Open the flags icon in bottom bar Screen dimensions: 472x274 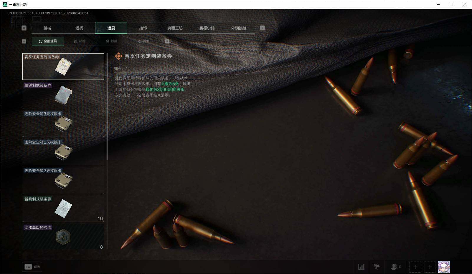click(377, 267)
